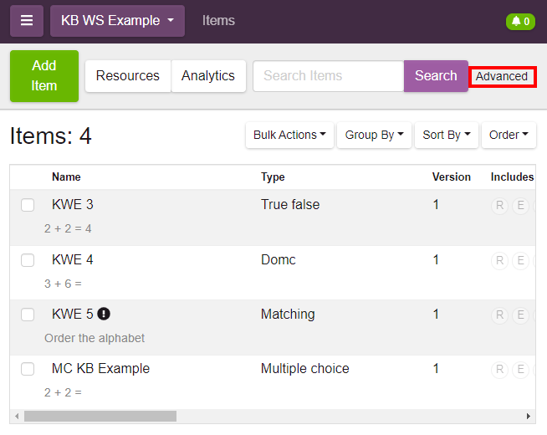Open the KWE 3 item
Screen dimensions: 547x435
(73, 205)
